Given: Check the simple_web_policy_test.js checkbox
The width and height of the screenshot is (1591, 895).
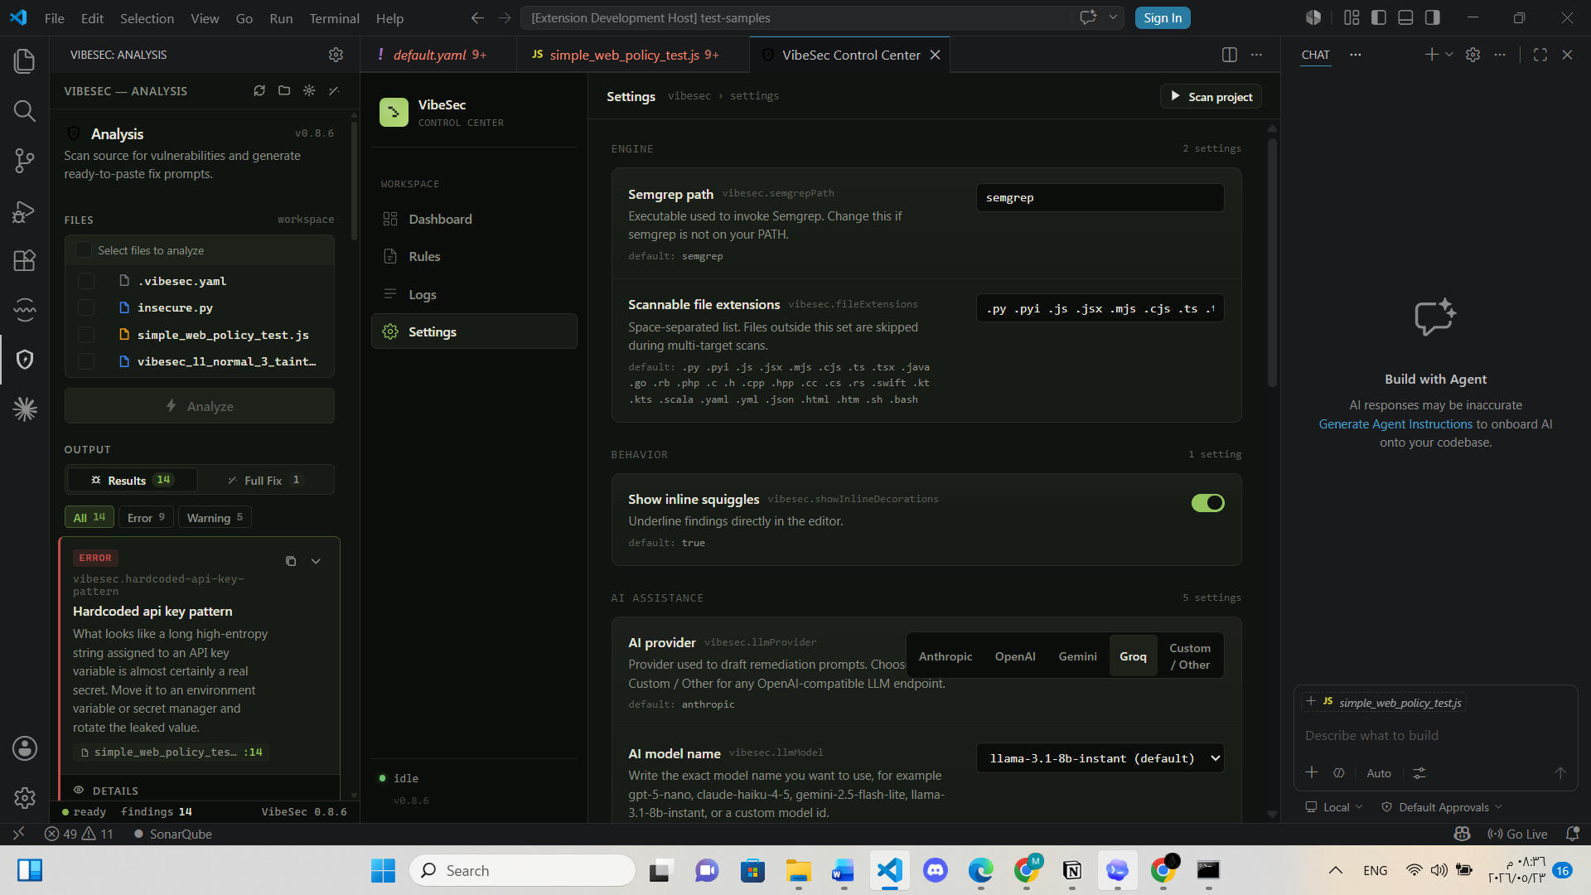Looking at the screenshot, I should pyautogui.click(x=86, y=335).
